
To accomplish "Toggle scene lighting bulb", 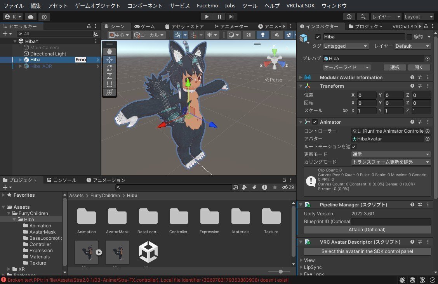I will [262, 35].
